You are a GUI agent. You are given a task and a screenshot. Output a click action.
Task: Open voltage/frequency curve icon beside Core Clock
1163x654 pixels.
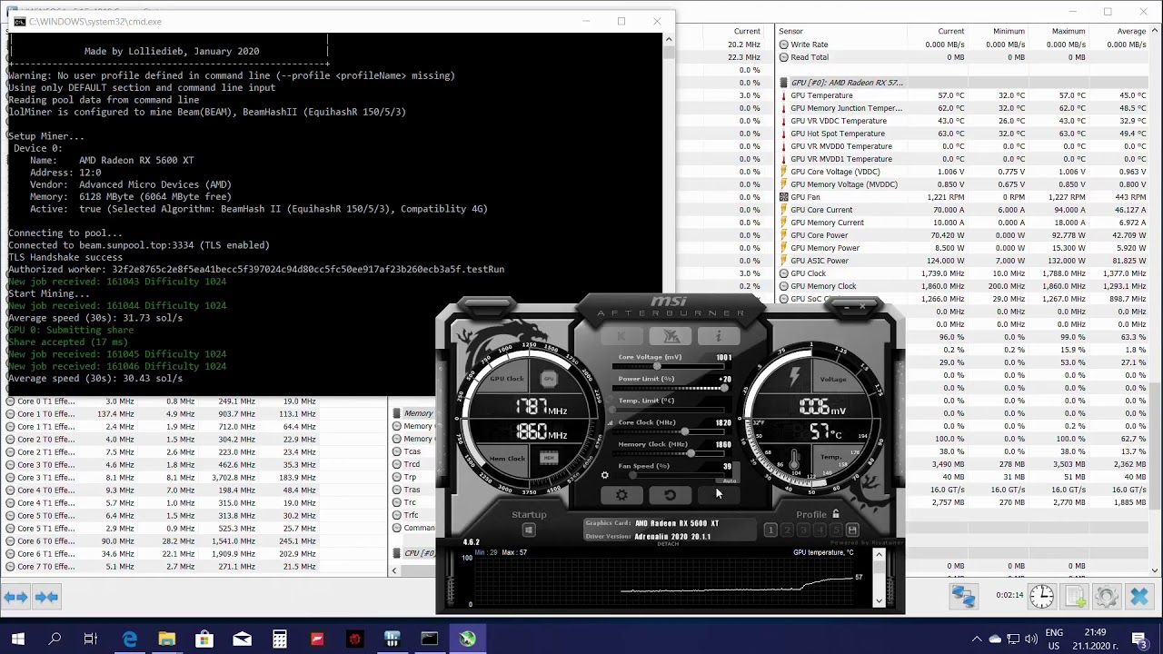tap(611, 423)
